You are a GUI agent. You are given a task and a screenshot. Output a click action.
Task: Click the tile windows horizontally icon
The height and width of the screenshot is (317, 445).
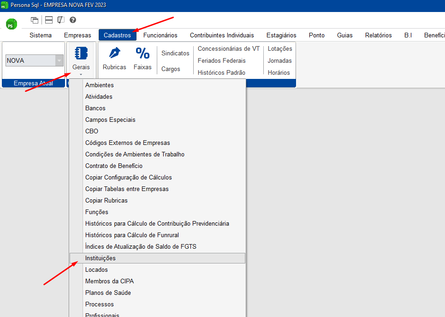49,20
